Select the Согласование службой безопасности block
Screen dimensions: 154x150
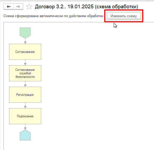tap(25, 73)
